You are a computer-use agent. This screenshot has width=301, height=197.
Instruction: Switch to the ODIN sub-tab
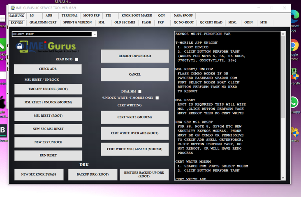tap(249, 23)
